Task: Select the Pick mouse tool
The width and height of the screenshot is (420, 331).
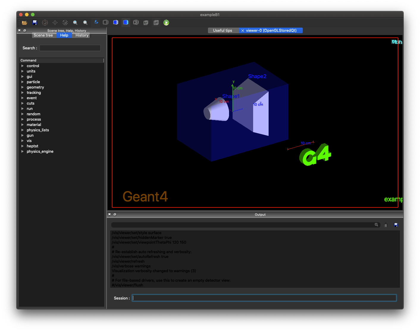Action: click(x=65, y=23)
